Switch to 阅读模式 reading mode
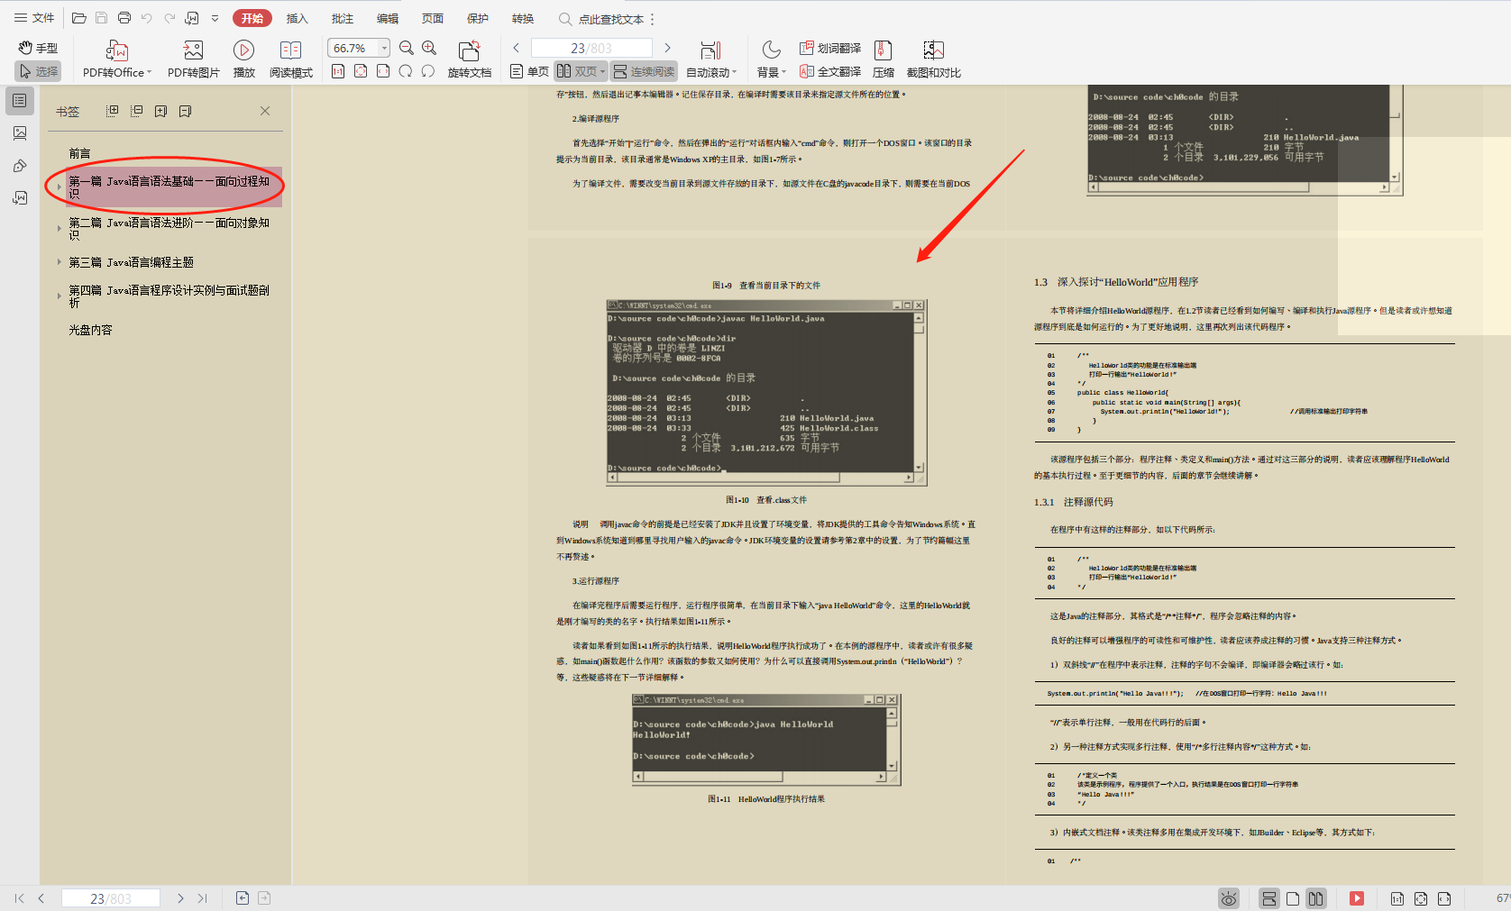Viewport: 1511px width, 911px height. tap(290, 59)
